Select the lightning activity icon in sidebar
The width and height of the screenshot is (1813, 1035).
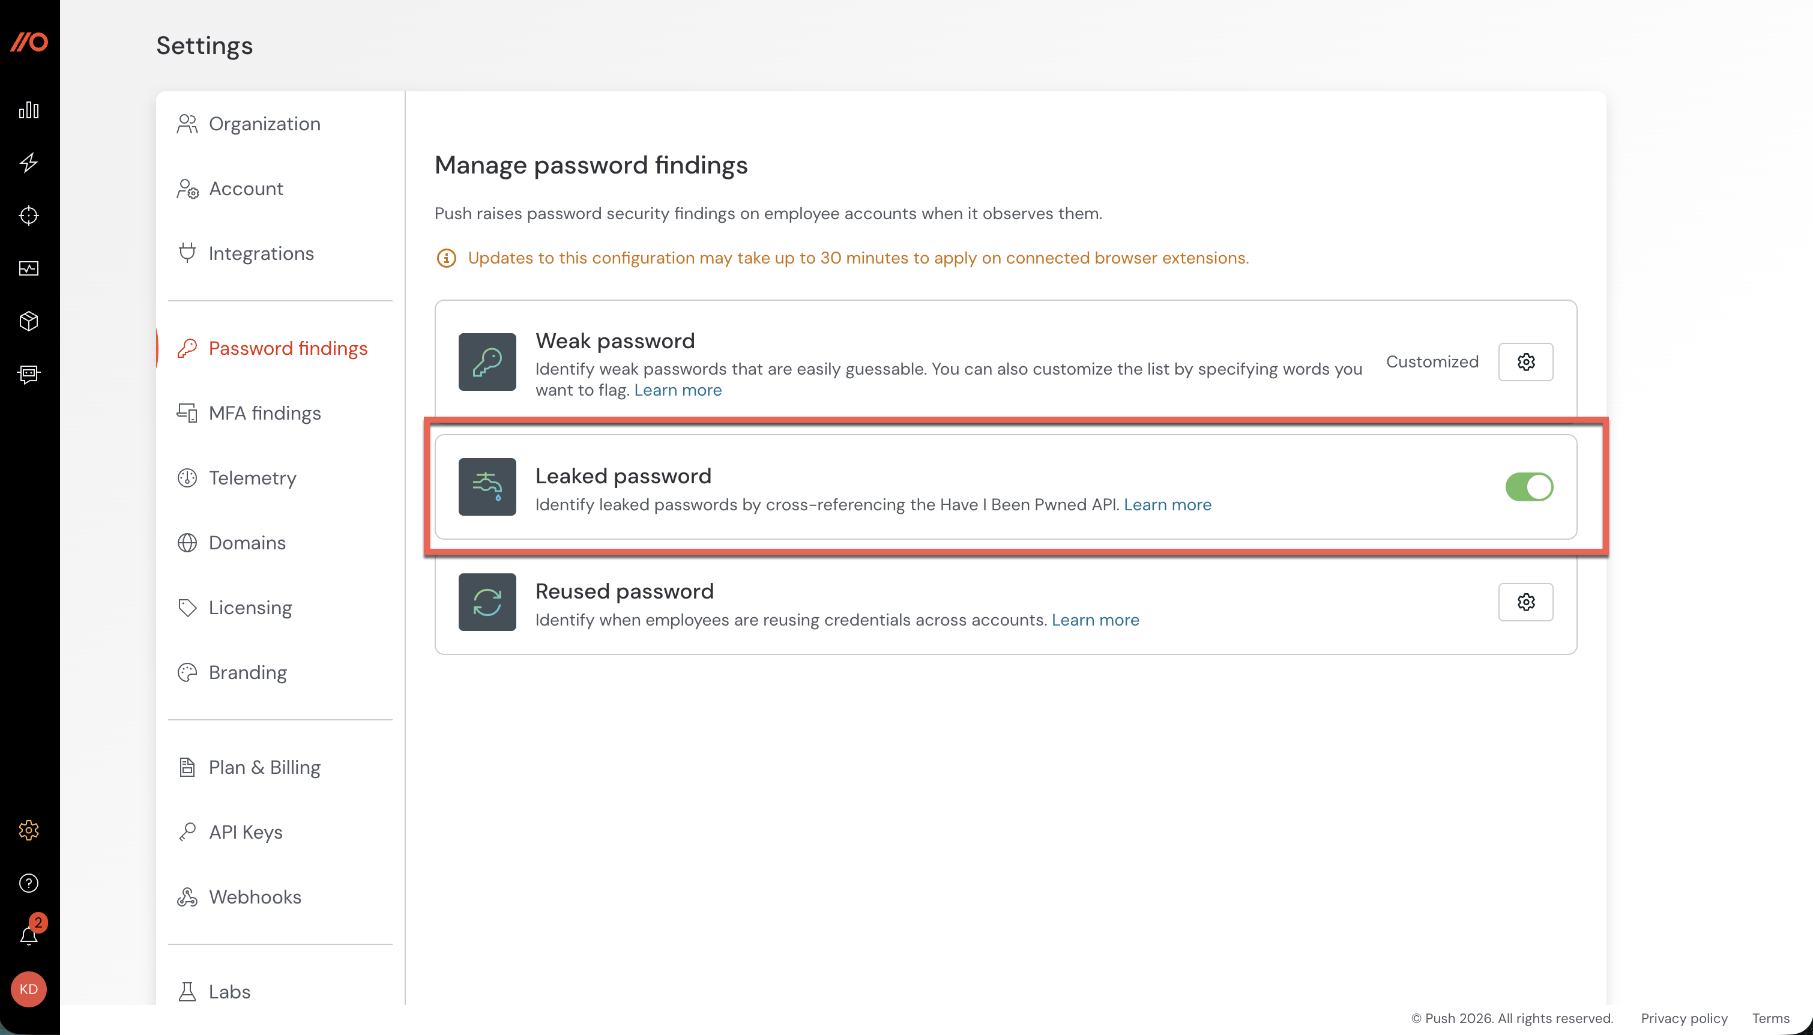tap(29, 163)
